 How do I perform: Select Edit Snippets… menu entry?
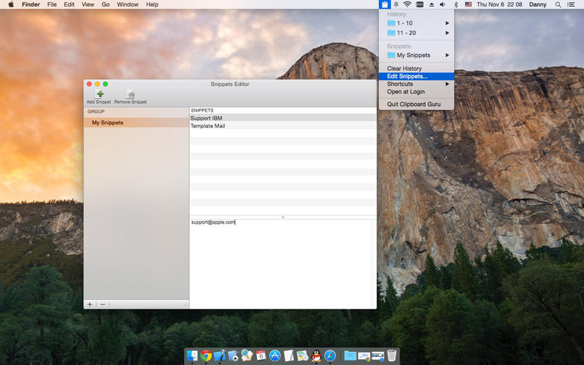pos(416,77)
